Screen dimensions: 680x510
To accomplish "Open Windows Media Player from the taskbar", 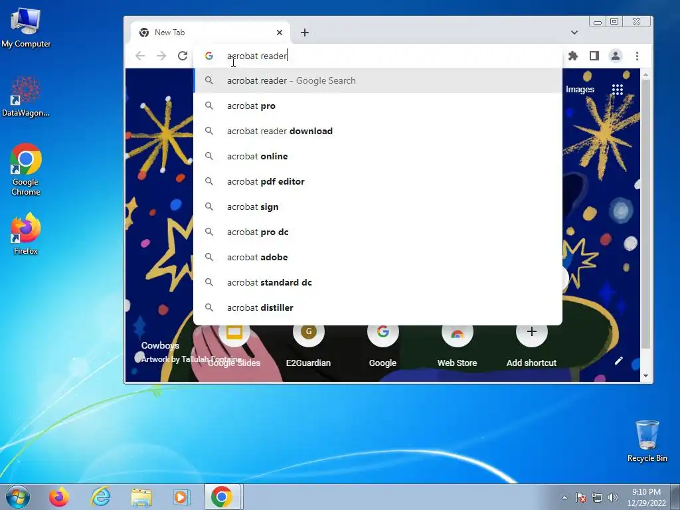I will pos(181,497).
